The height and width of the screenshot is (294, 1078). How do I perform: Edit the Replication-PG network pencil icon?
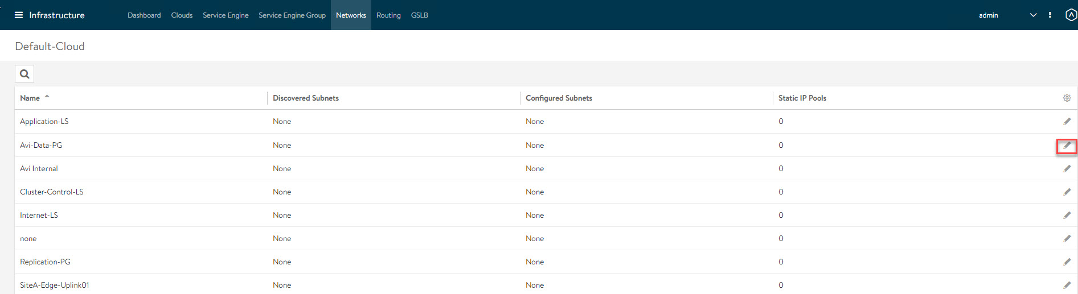(x=1067, y=262)
